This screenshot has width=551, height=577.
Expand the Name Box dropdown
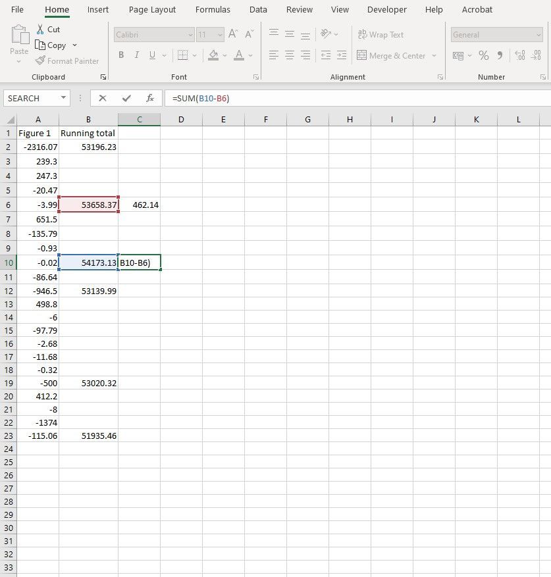(x=63, y=97)
